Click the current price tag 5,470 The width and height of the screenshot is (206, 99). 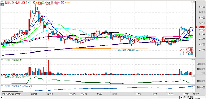pos(202,27)
